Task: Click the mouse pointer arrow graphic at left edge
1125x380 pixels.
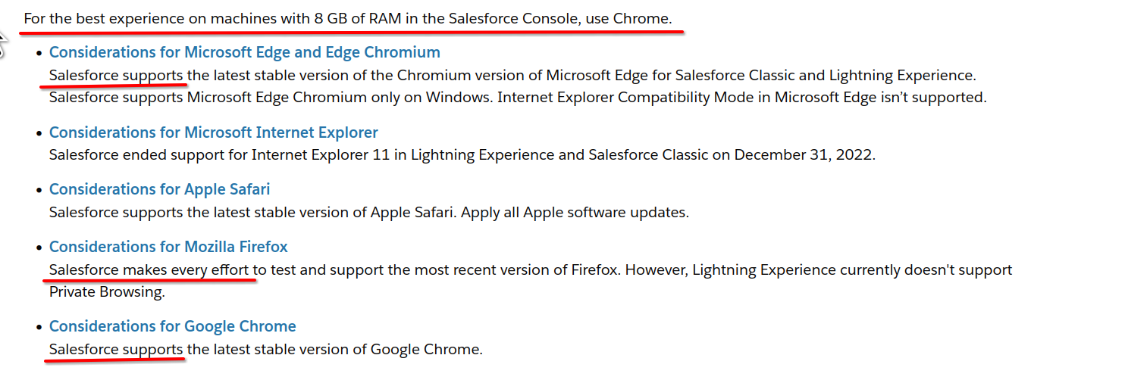Action: (x=2, y=44)
